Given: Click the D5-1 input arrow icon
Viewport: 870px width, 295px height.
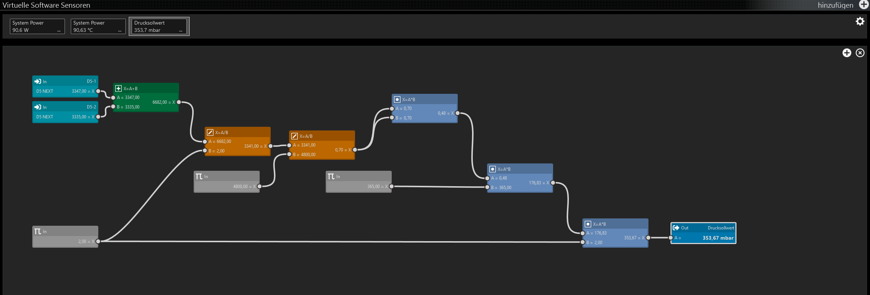Looking at the screenshot, I should tap(38, 81).
